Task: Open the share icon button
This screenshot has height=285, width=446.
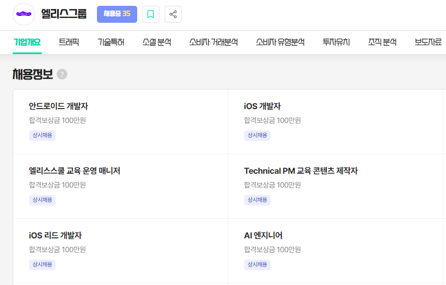Action: point(173,14)
